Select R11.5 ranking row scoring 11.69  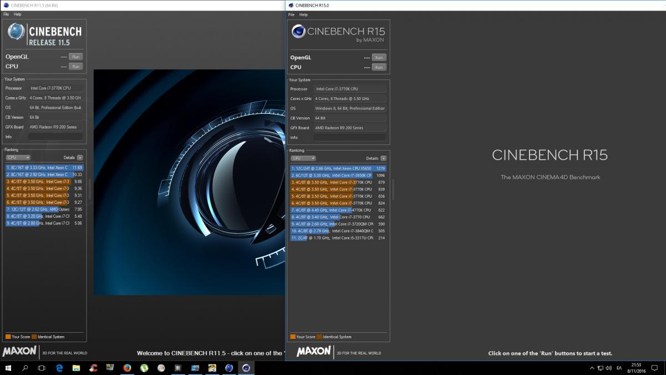pos(44,167)
